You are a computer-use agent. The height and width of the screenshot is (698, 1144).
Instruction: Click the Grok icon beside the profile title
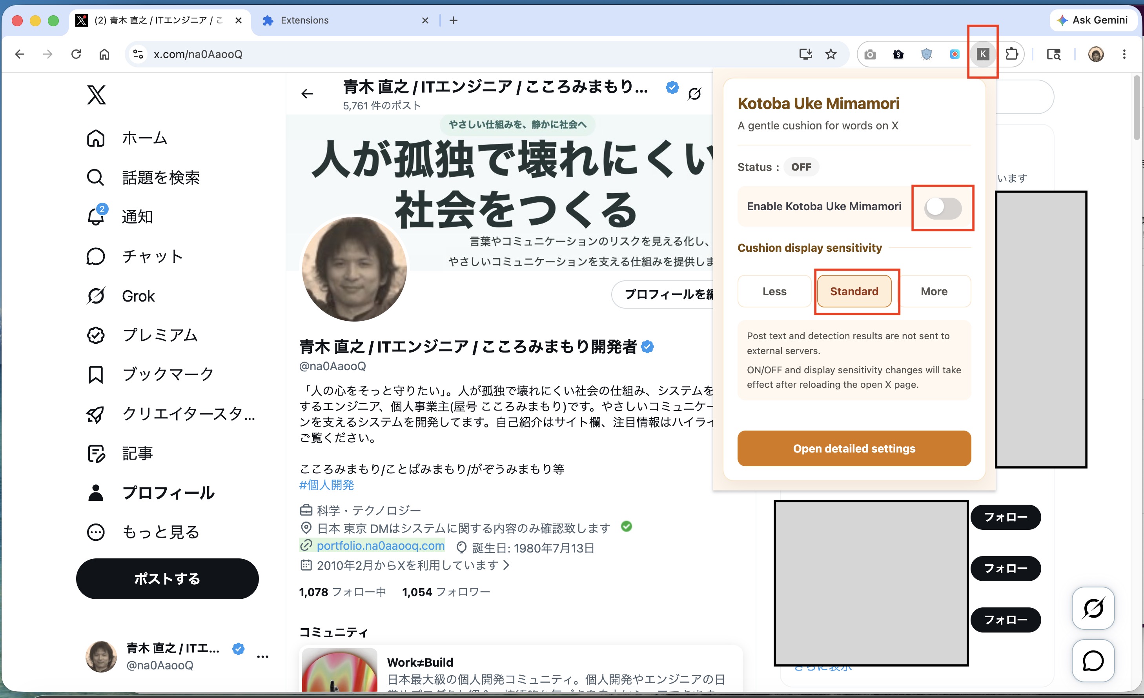[x=694, y=94]
